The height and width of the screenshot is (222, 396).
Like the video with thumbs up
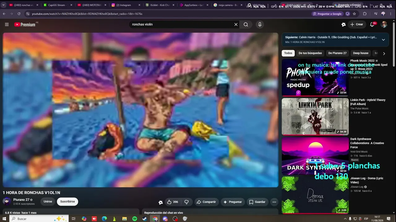click(172, 202)
